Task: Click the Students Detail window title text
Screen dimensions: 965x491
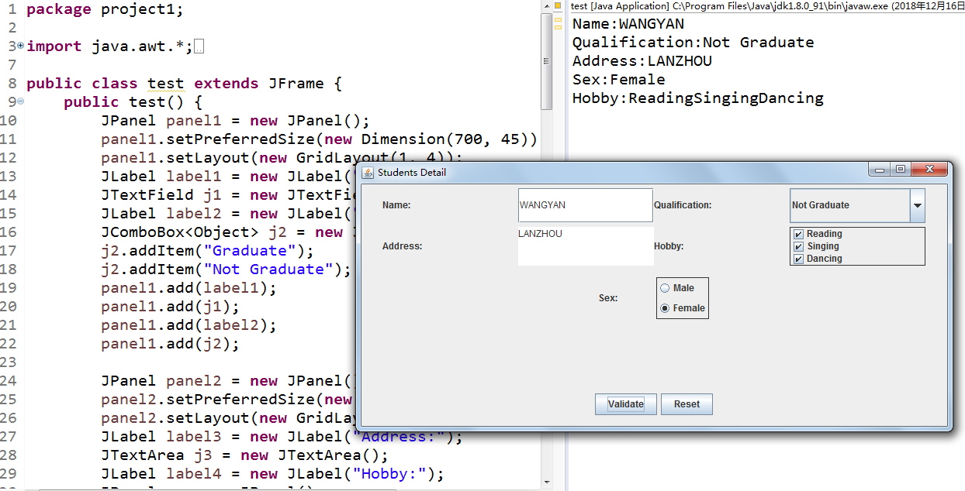Action: click(412, 172)
